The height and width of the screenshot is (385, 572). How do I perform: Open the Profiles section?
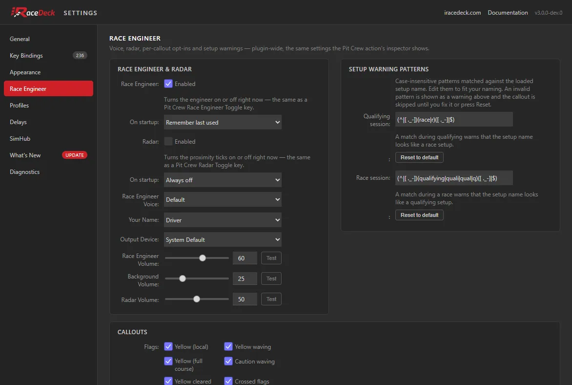pyautogui.click(x=48, y=105)
